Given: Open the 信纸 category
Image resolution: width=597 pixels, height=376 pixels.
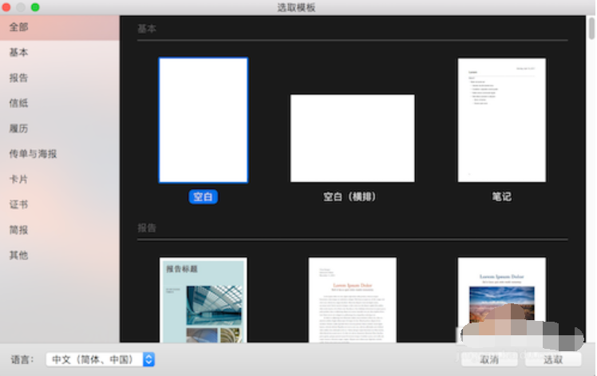Looking at the screenshot, I should [19, 103].
